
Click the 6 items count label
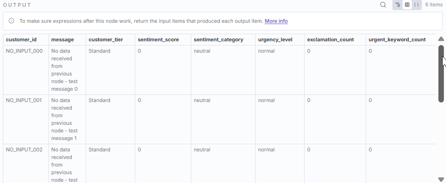coord(434,5)
